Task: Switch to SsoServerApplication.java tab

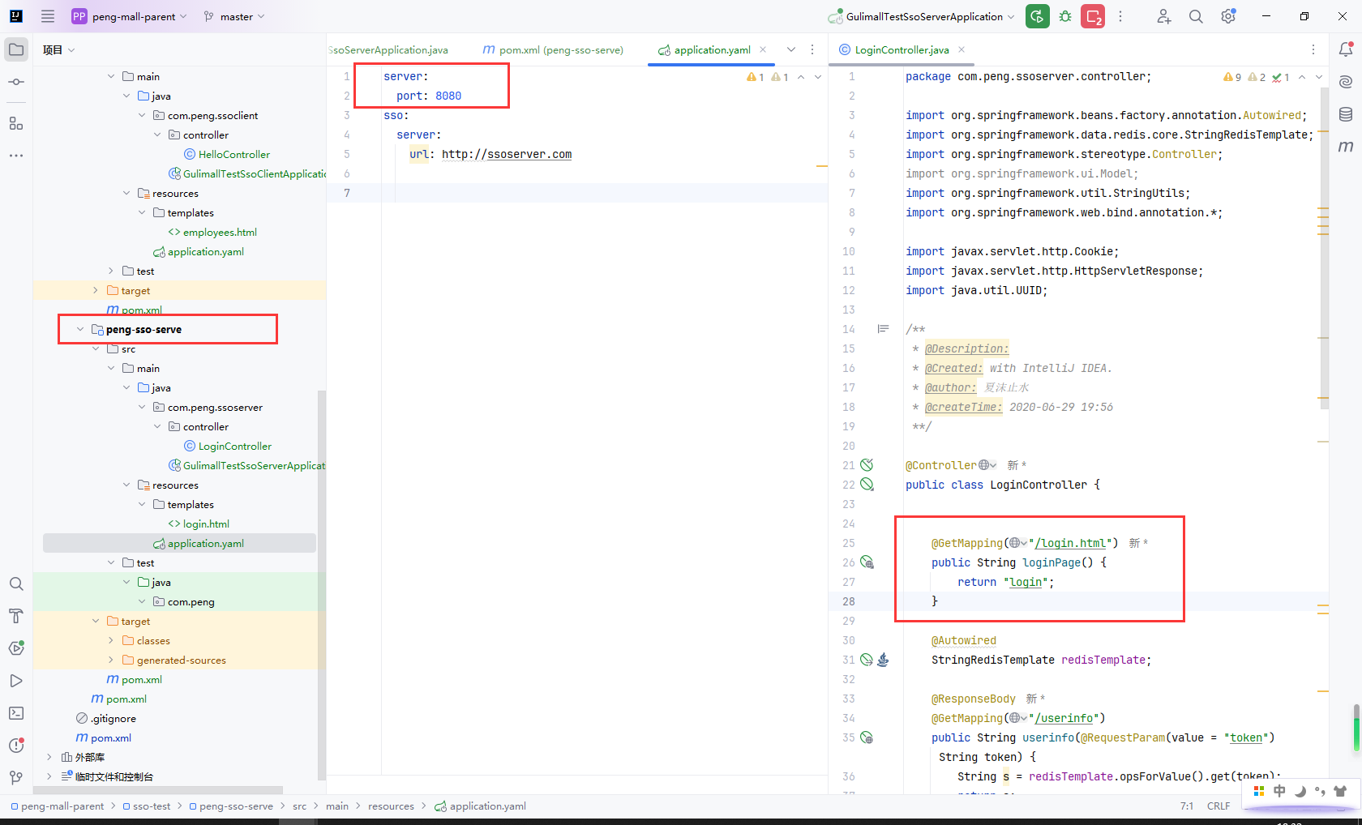Action: click(x=388, y=49)
